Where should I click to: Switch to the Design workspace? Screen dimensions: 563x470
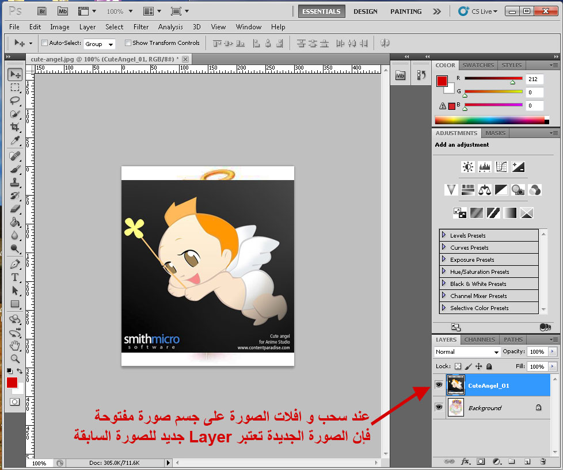click(365, 12)
